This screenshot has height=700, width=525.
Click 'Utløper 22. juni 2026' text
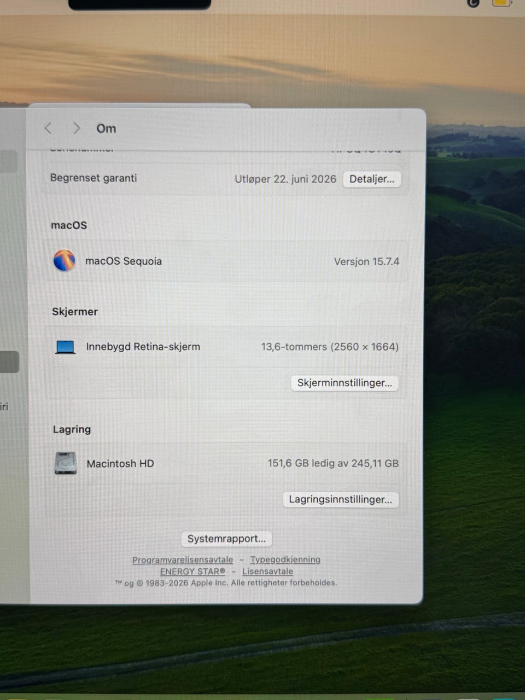click(285, 179)
